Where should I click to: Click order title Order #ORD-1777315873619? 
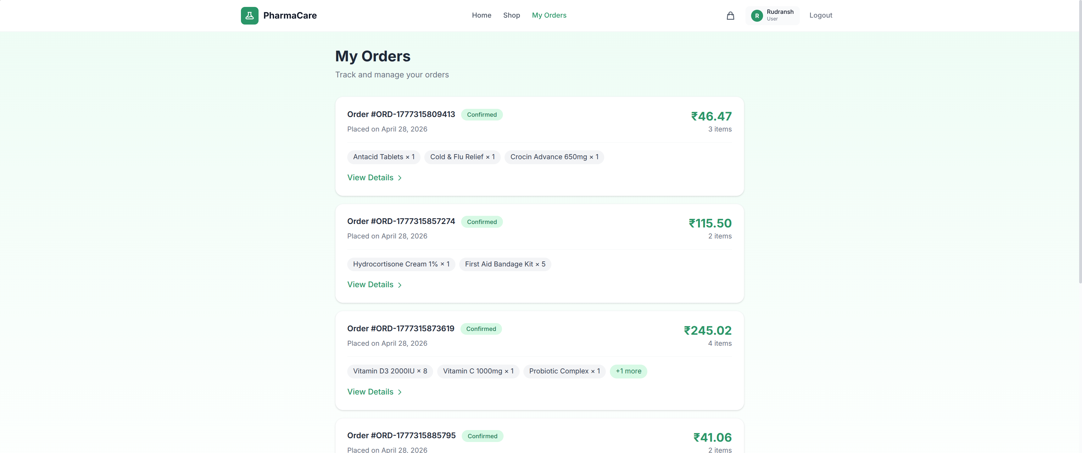click(400, 329)
